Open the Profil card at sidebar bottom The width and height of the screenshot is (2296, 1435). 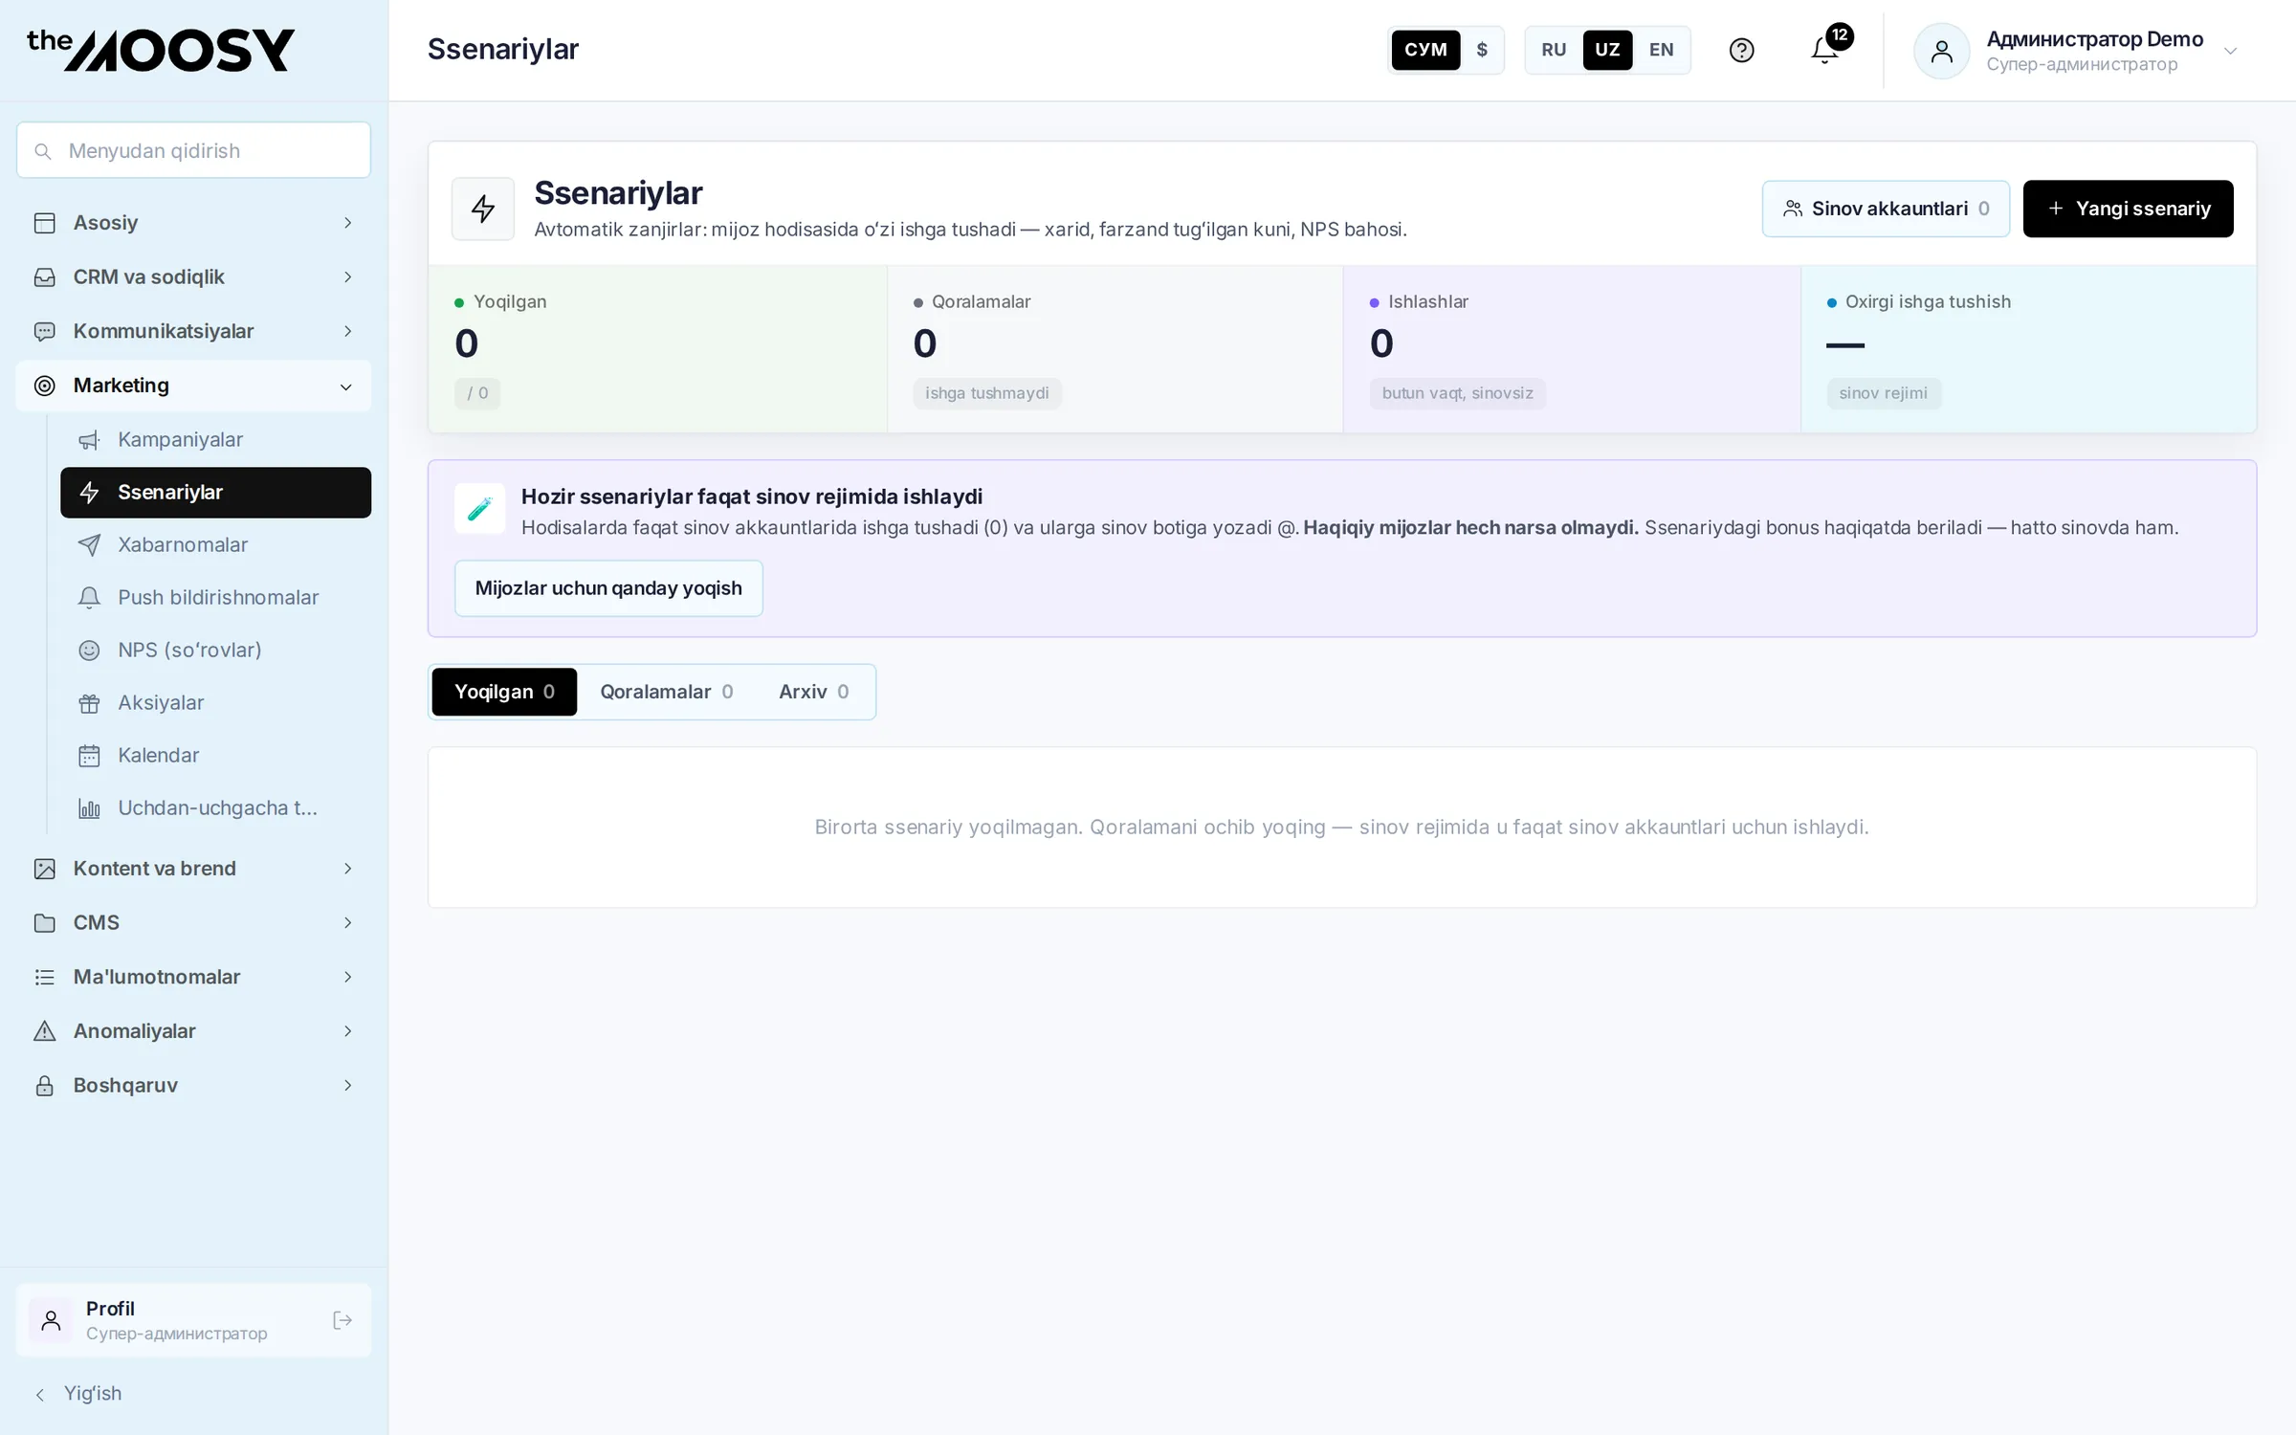pos(193,1320)
